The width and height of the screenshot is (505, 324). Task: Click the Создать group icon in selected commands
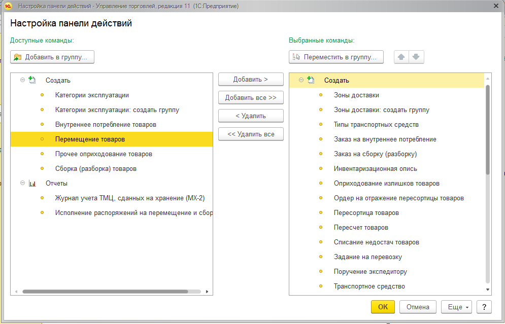(x=311, y=80)
